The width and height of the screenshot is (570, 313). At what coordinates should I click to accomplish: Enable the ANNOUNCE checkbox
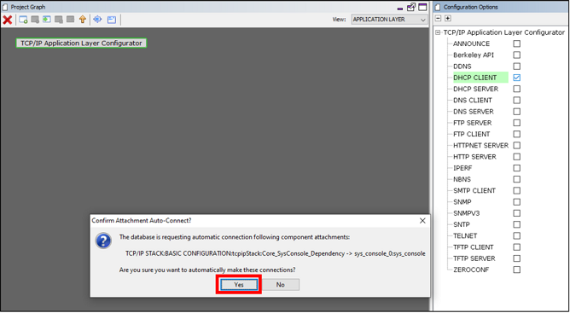pyautogui.click(x=516, y=43)
